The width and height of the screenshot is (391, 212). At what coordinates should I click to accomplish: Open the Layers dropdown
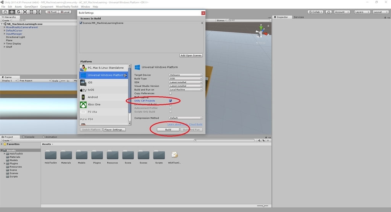[x=362, y=12]
